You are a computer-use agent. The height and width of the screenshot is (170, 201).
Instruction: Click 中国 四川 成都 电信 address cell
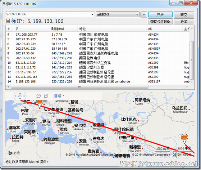pos(93,35)
